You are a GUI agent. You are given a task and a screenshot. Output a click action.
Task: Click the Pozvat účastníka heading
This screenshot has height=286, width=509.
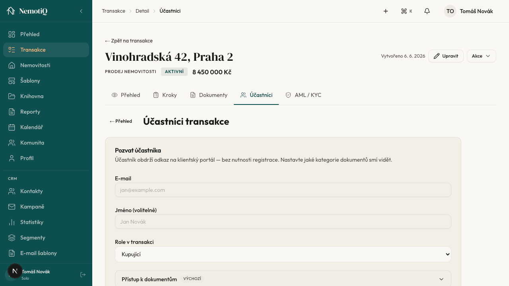(138, 151)
